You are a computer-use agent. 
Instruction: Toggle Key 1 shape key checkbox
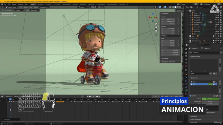[x=214, y=84]
